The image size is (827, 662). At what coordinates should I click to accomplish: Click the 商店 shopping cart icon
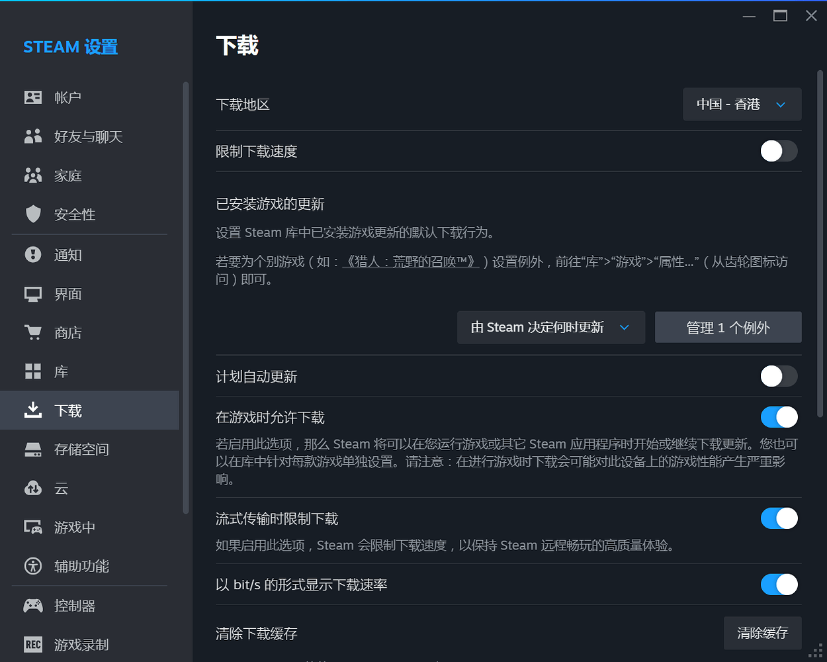tap(33, 332)
